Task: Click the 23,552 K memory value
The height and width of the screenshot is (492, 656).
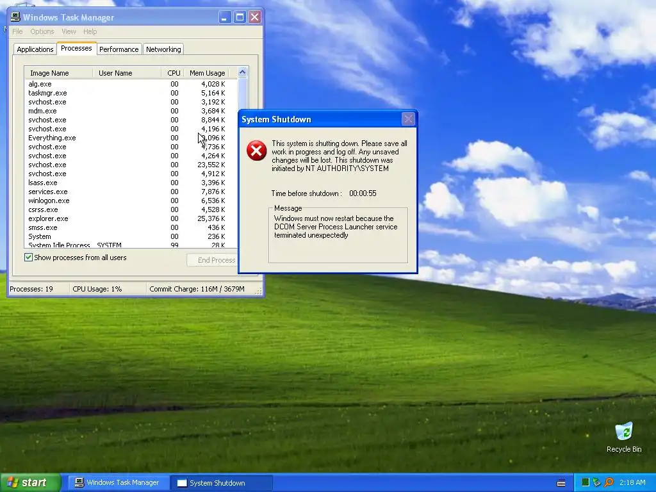Action: coord(211,165)
